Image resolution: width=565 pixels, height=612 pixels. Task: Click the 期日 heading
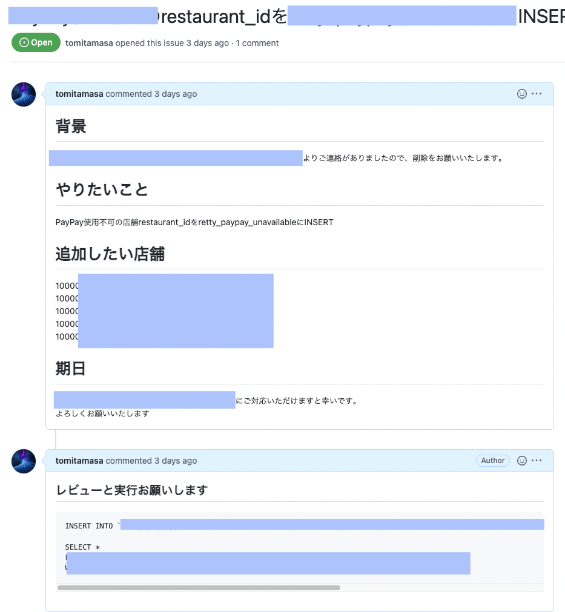(x=70, y=369)
